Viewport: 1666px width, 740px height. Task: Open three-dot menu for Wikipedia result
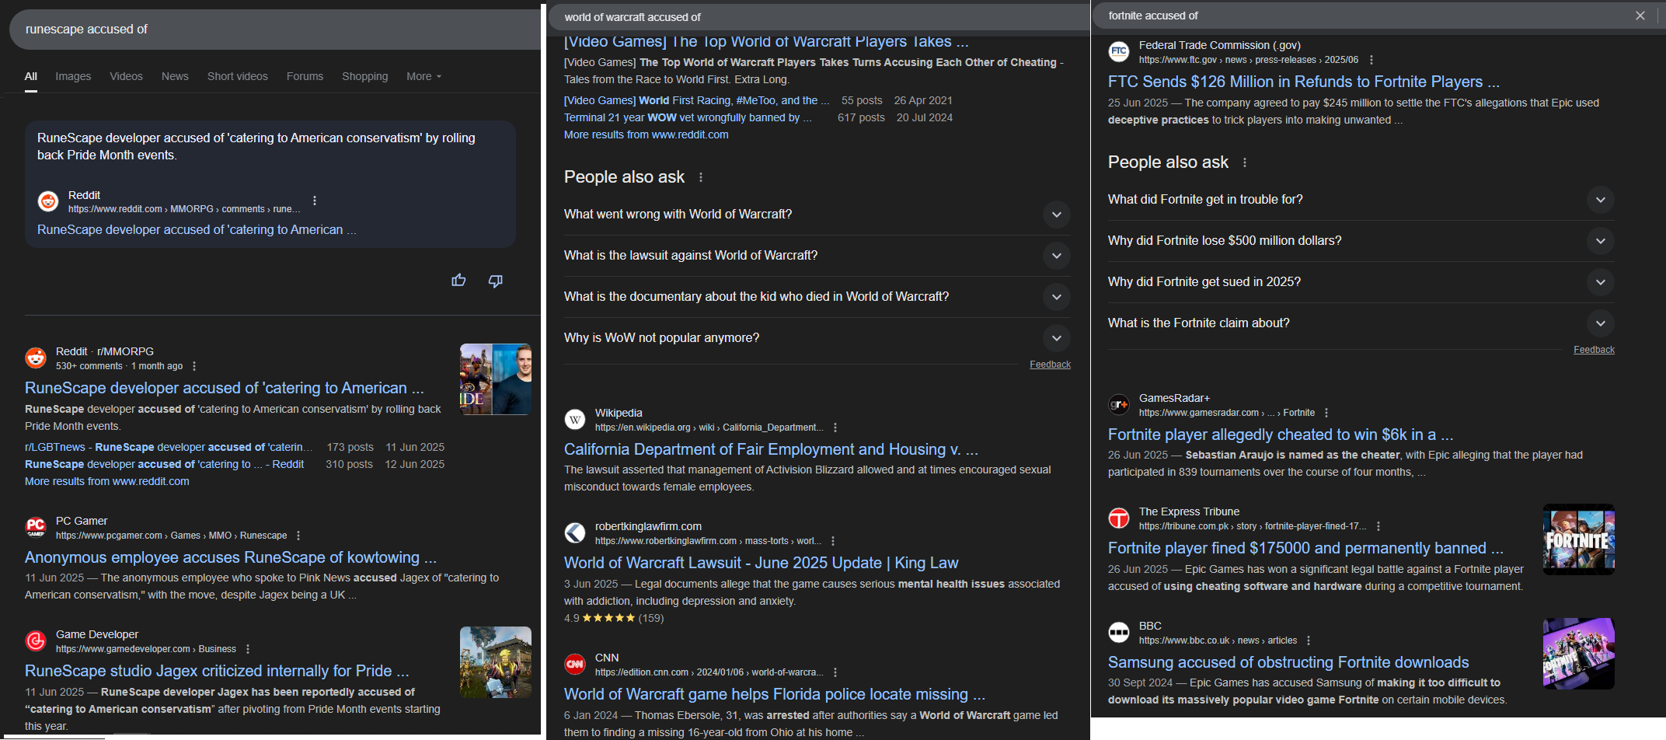click(x=835, y=428)
